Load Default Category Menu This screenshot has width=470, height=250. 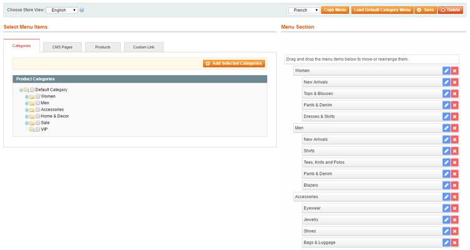coord(382,10)
